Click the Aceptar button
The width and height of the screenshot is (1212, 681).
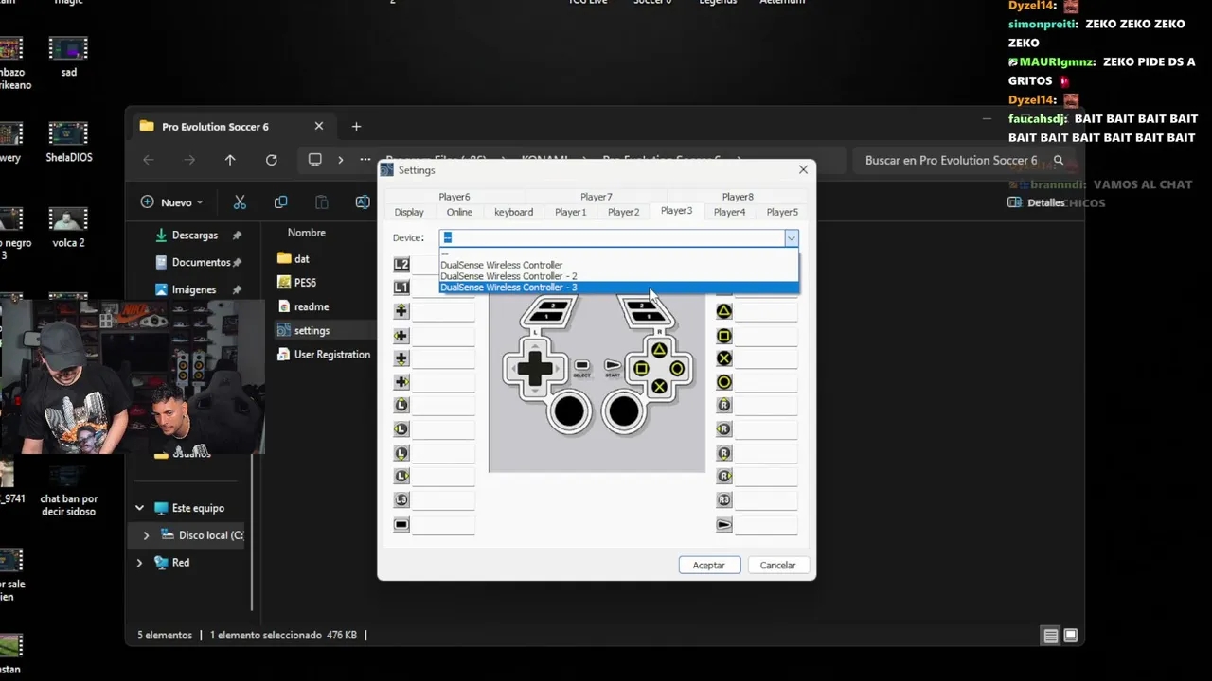[x=709, y=565]
